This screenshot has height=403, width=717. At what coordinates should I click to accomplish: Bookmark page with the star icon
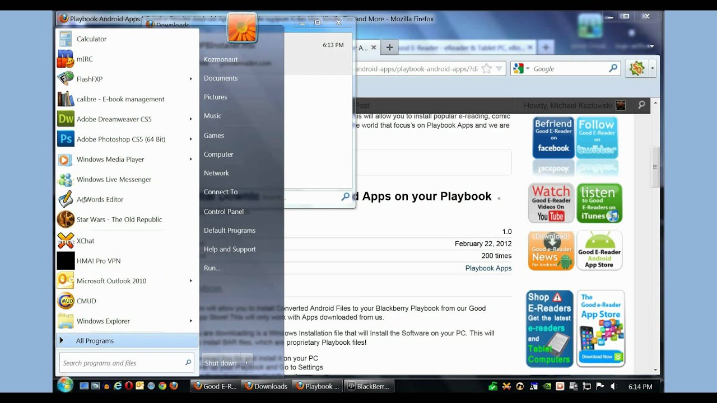coord(486,69)
